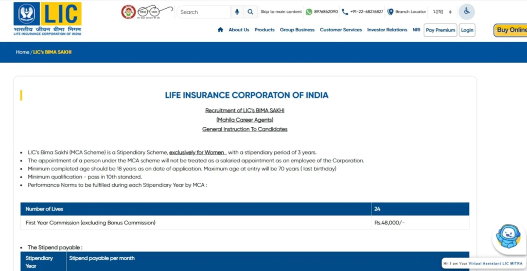Click the 'exclusively for Women' text
527x271 pixels.
[197, 152]
